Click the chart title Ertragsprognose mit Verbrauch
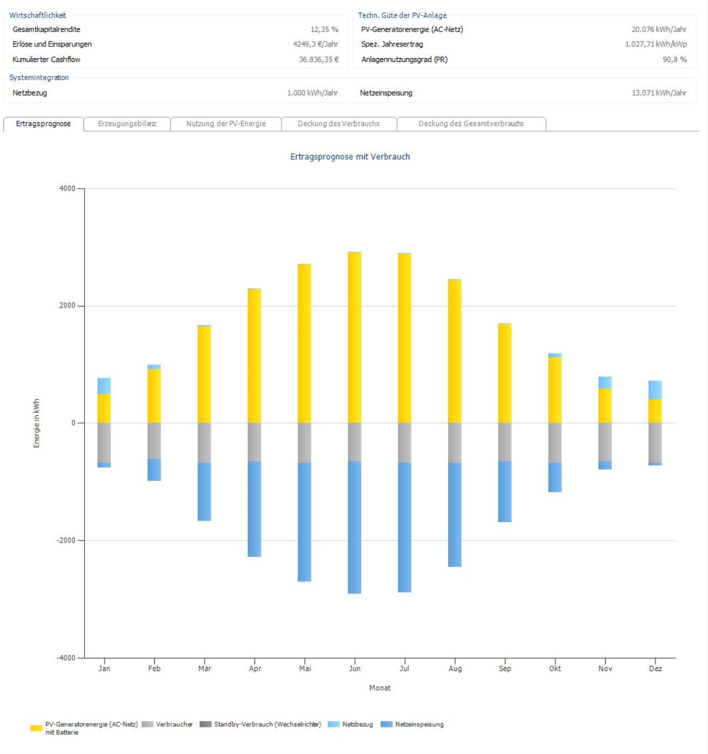This screenshot has height=754, width=708. coord(350,157)
